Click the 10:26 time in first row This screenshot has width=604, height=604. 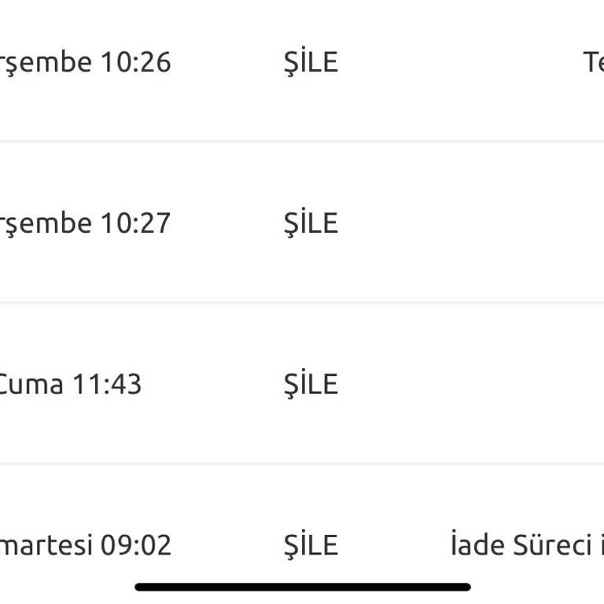[x=135, y=62]
